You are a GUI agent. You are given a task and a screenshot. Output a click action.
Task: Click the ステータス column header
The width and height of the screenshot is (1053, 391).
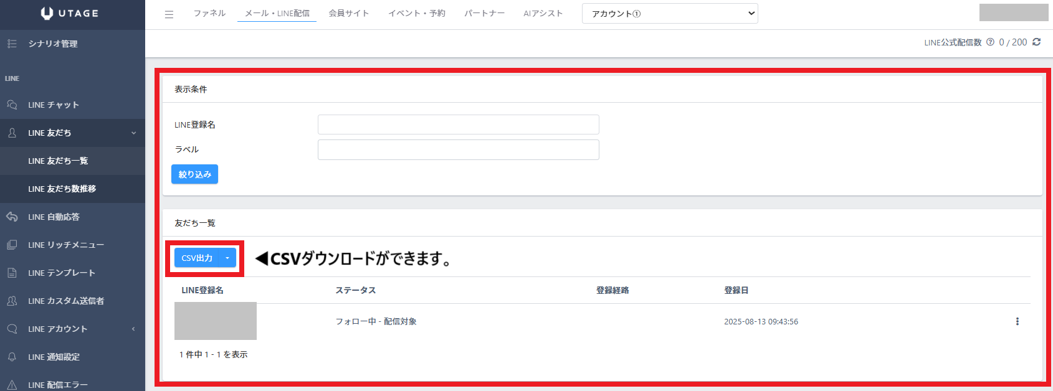point(356,290)
